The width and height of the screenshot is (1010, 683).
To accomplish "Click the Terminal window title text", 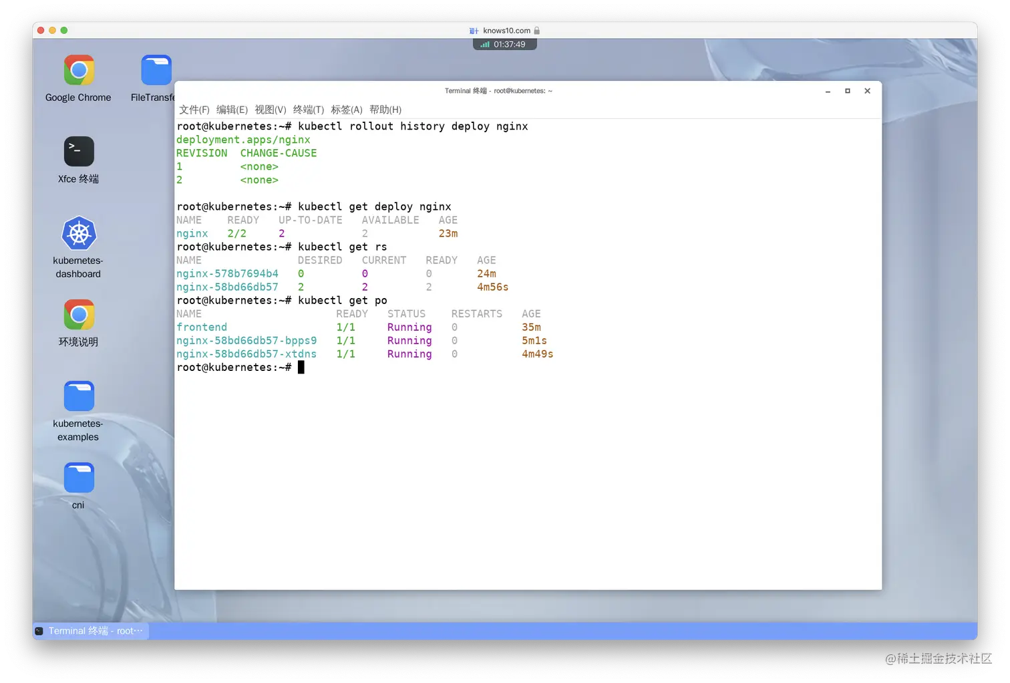I will click(x=498, y=91).
